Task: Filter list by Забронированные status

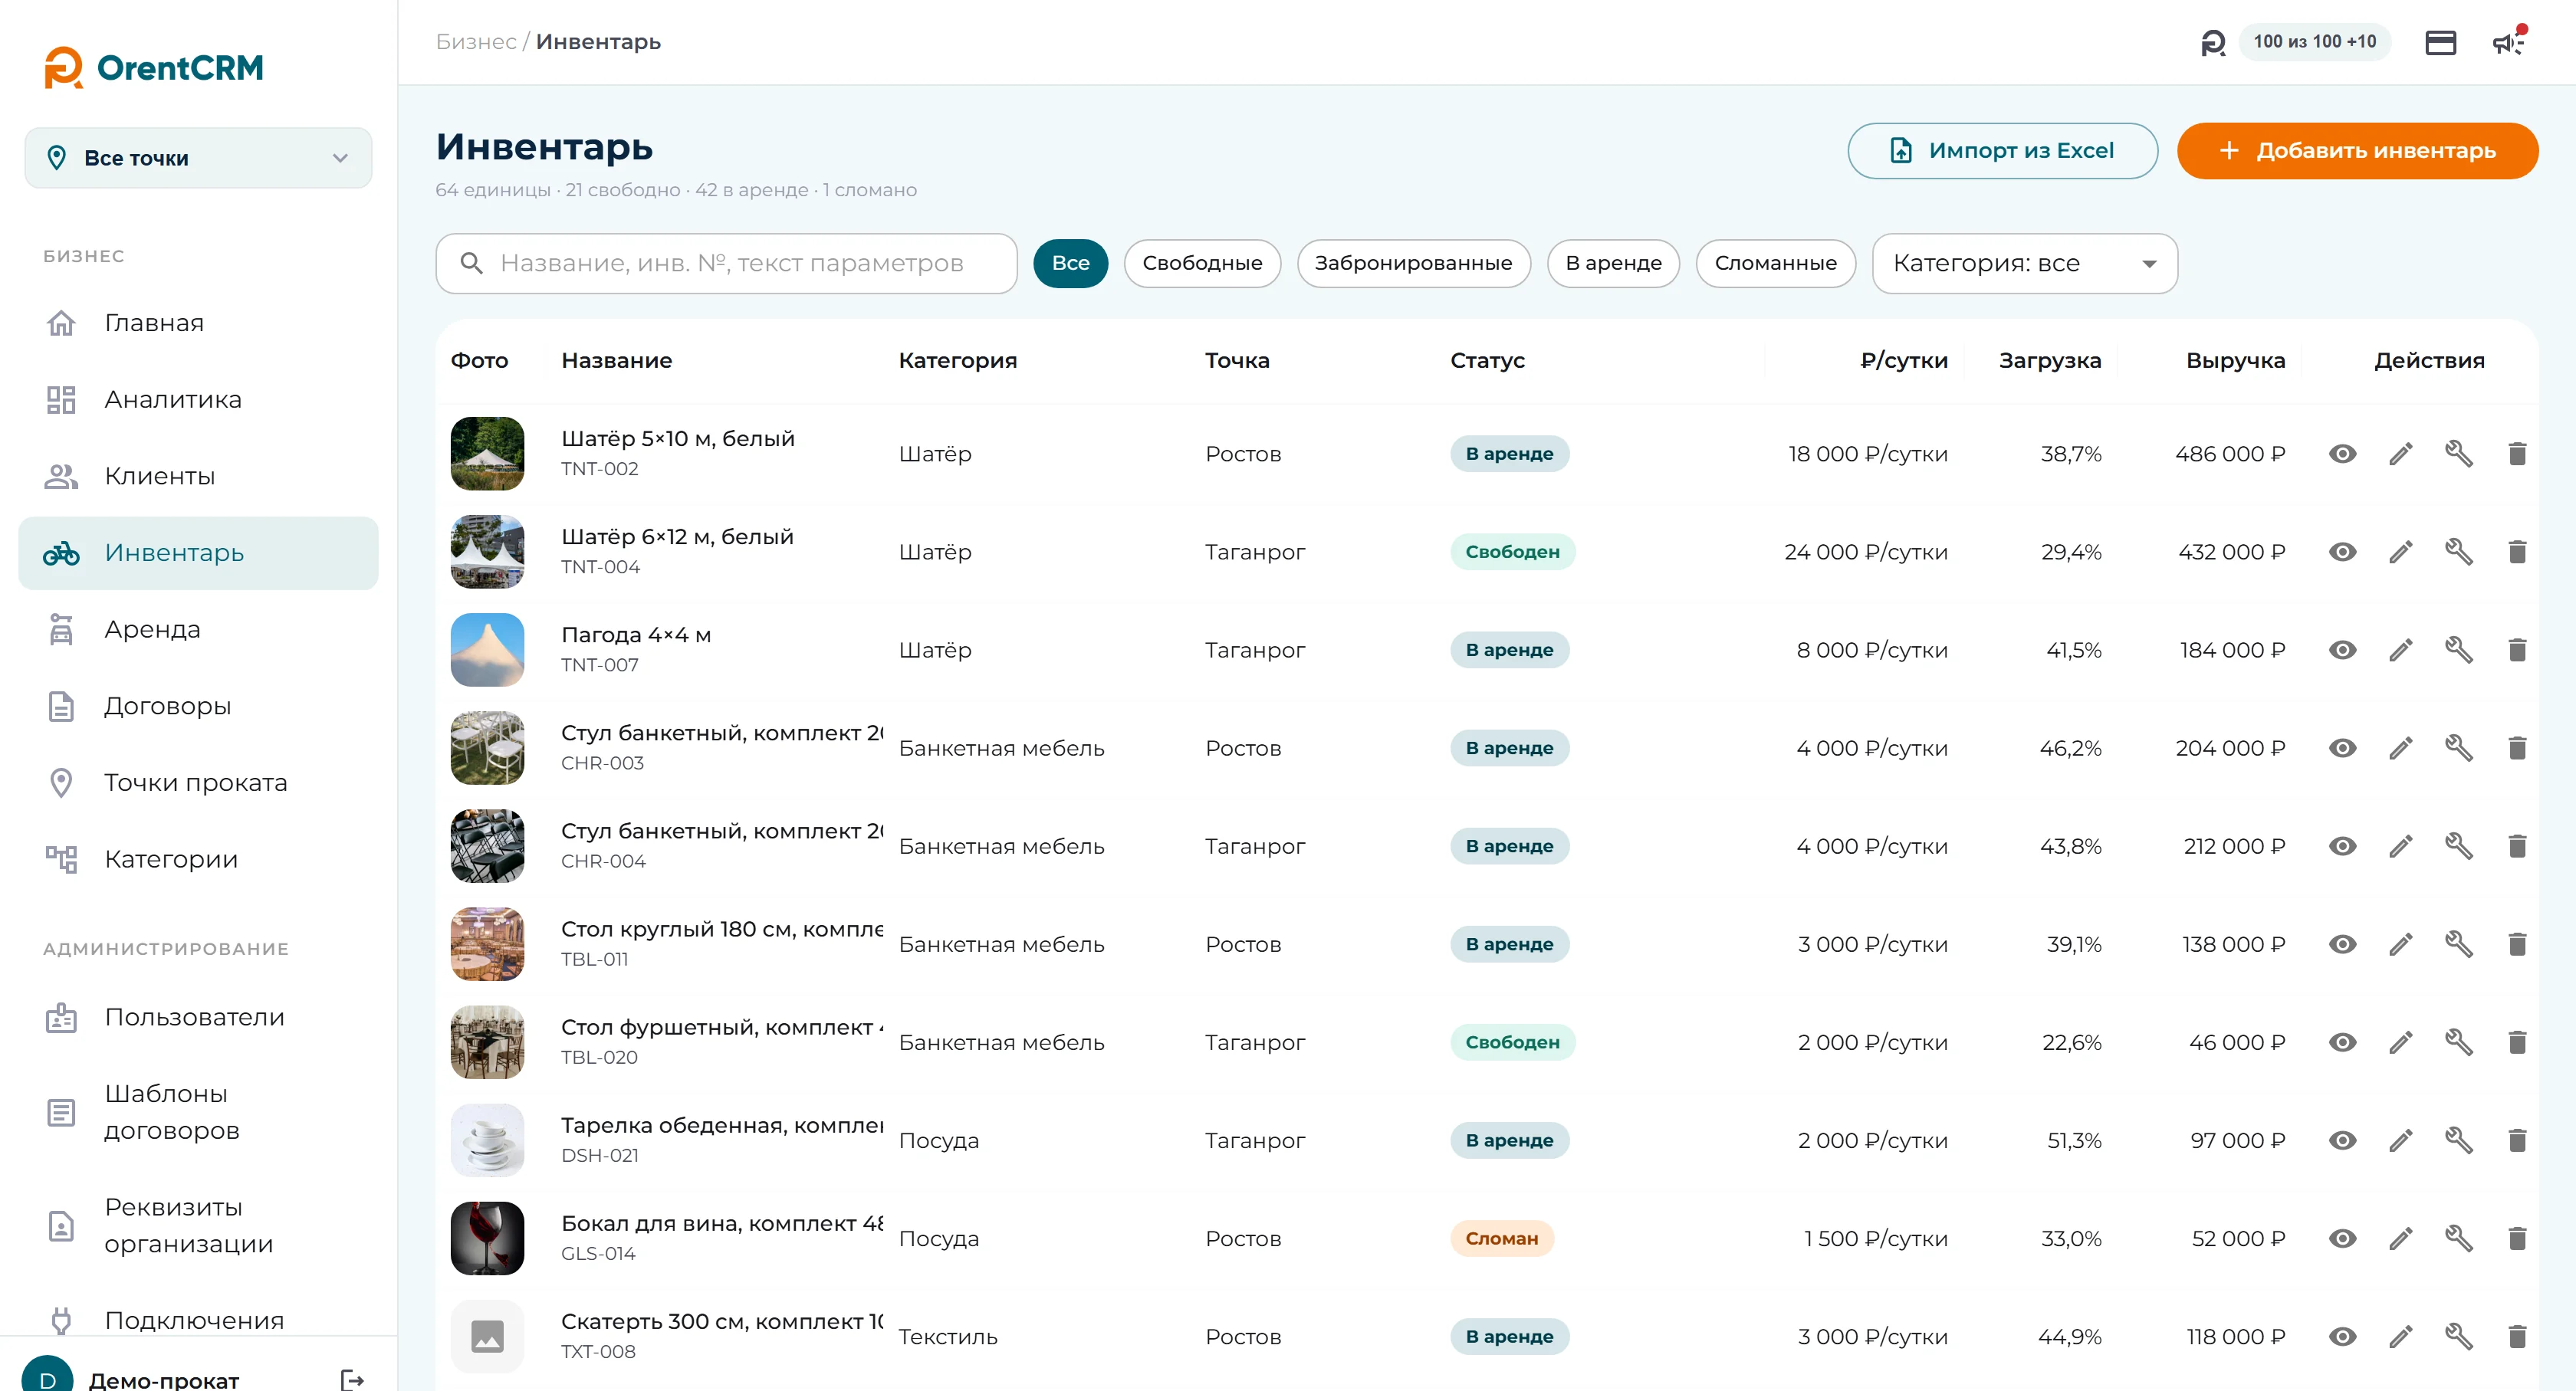Action: 1413,263
